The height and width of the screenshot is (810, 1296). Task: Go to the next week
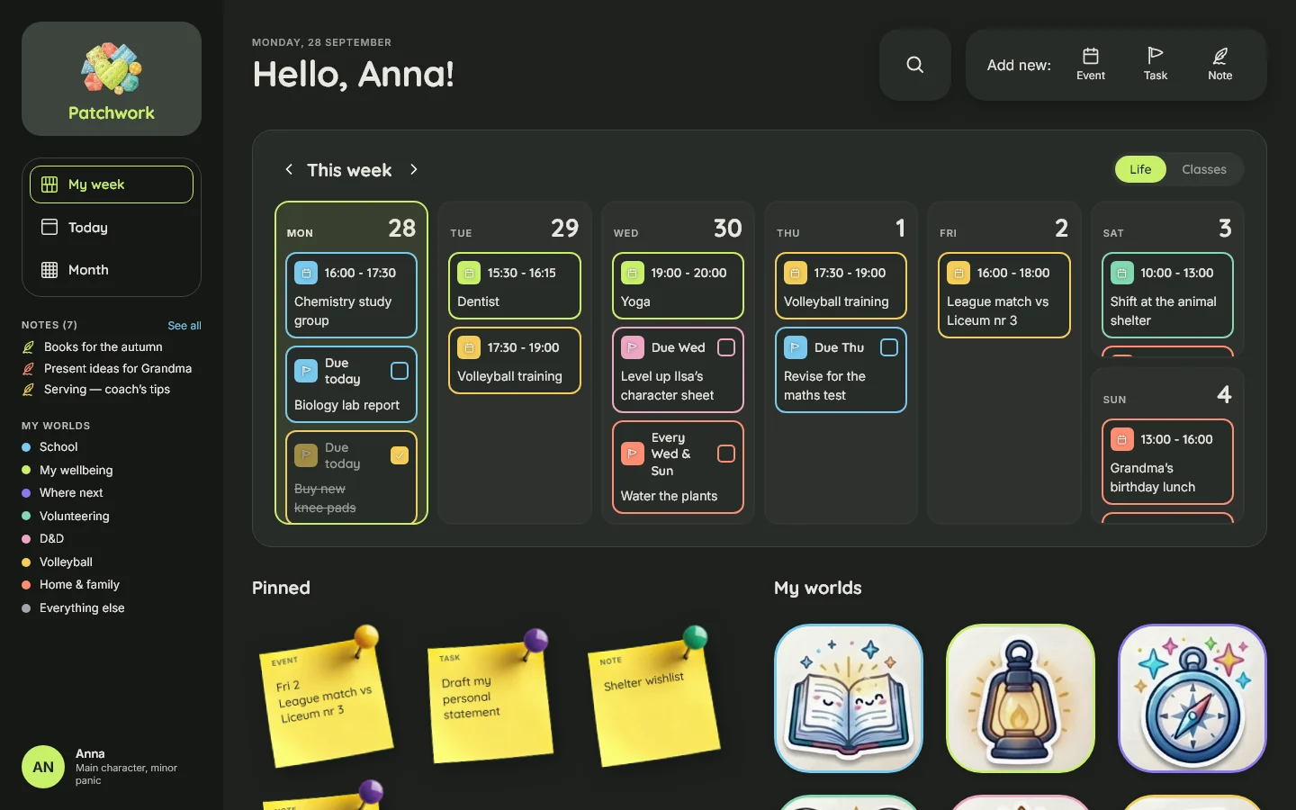[414, 169]
